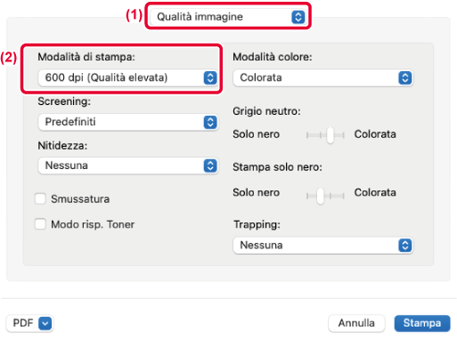Click the arrows icon beside 600 dpi
The image size is (457, 339).
(x=210, y=78)
